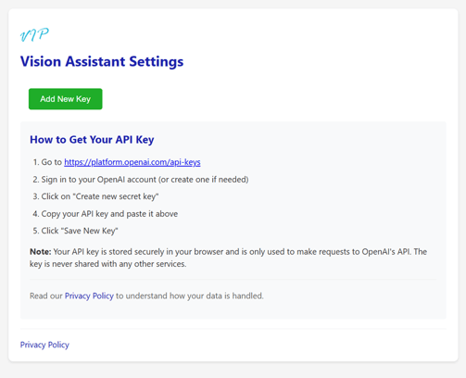The height and width of the screenshot is (378, 466).
Task: Click the number 5 list marker
Action: (x=36, y=231)
